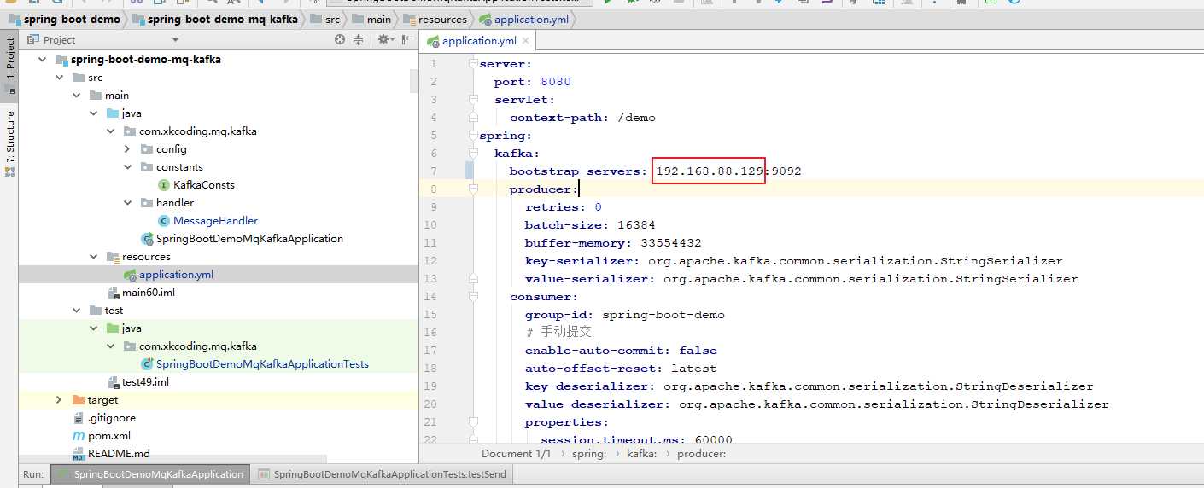Click the collapse all icon in Project header
1204x488 pixels.
[359, 39]
